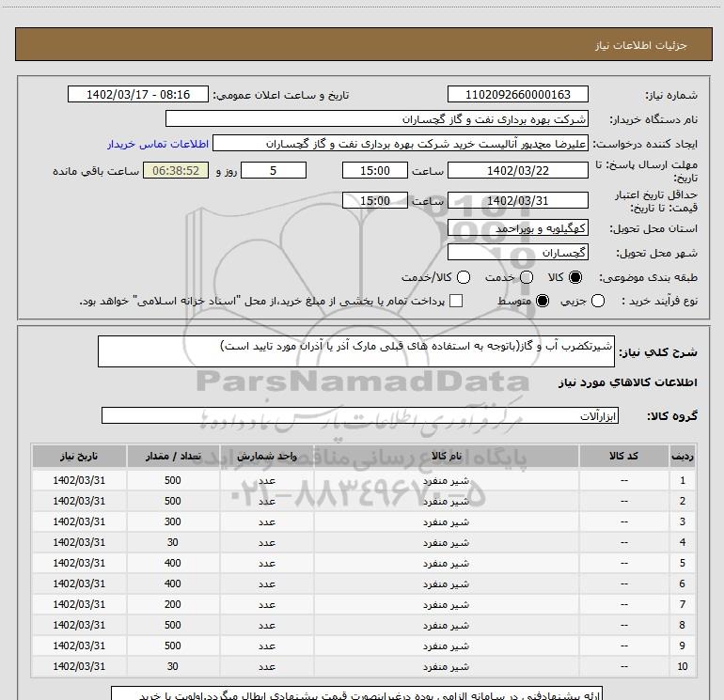Click the گروه کالا field ابزارآلات
Viewport: 724px width, 700px height.
360,415
